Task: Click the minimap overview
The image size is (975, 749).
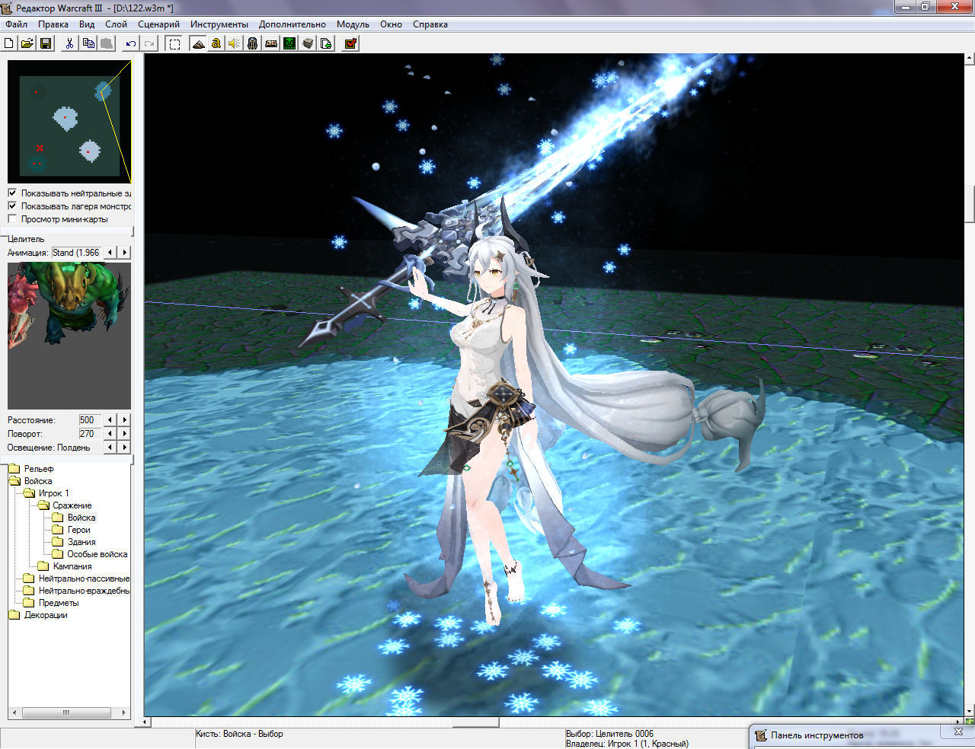Action: (x=69, y=122)
